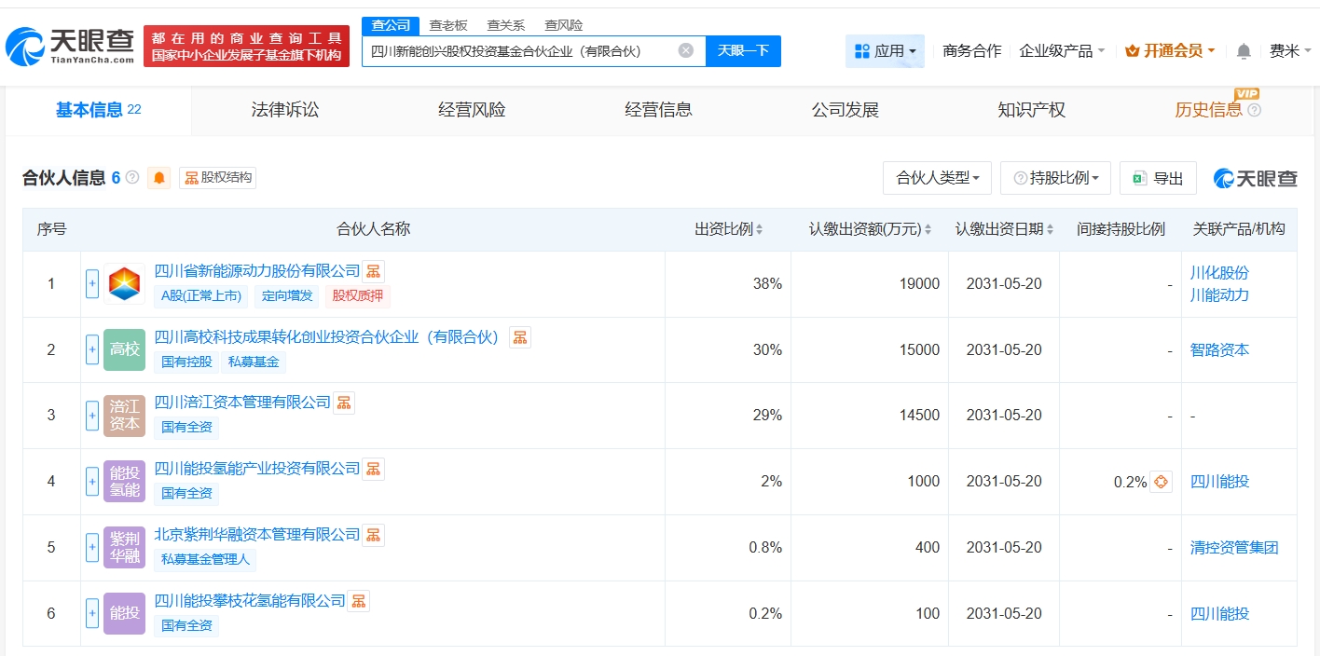This screenshot has height=656, width=1320.
Task: Open the 历史信息 VIP tab
Action: 1208,110
